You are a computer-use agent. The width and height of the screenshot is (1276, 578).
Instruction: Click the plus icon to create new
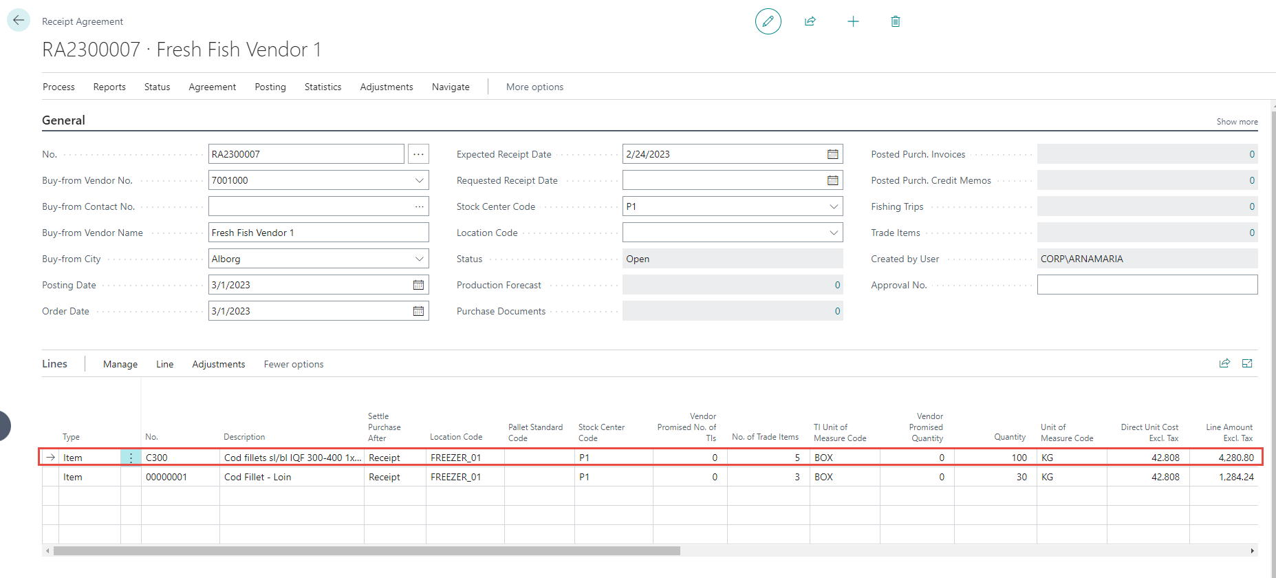tap(853, 21)
